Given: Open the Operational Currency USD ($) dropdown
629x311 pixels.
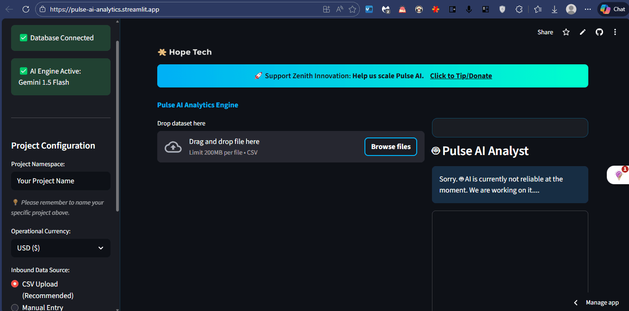Looking at the screenshot, I should [x=61, y=248].
